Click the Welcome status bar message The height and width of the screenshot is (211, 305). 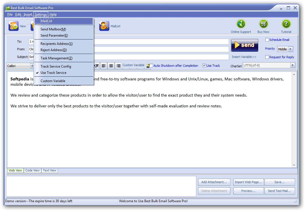click(x=153, y=201)
